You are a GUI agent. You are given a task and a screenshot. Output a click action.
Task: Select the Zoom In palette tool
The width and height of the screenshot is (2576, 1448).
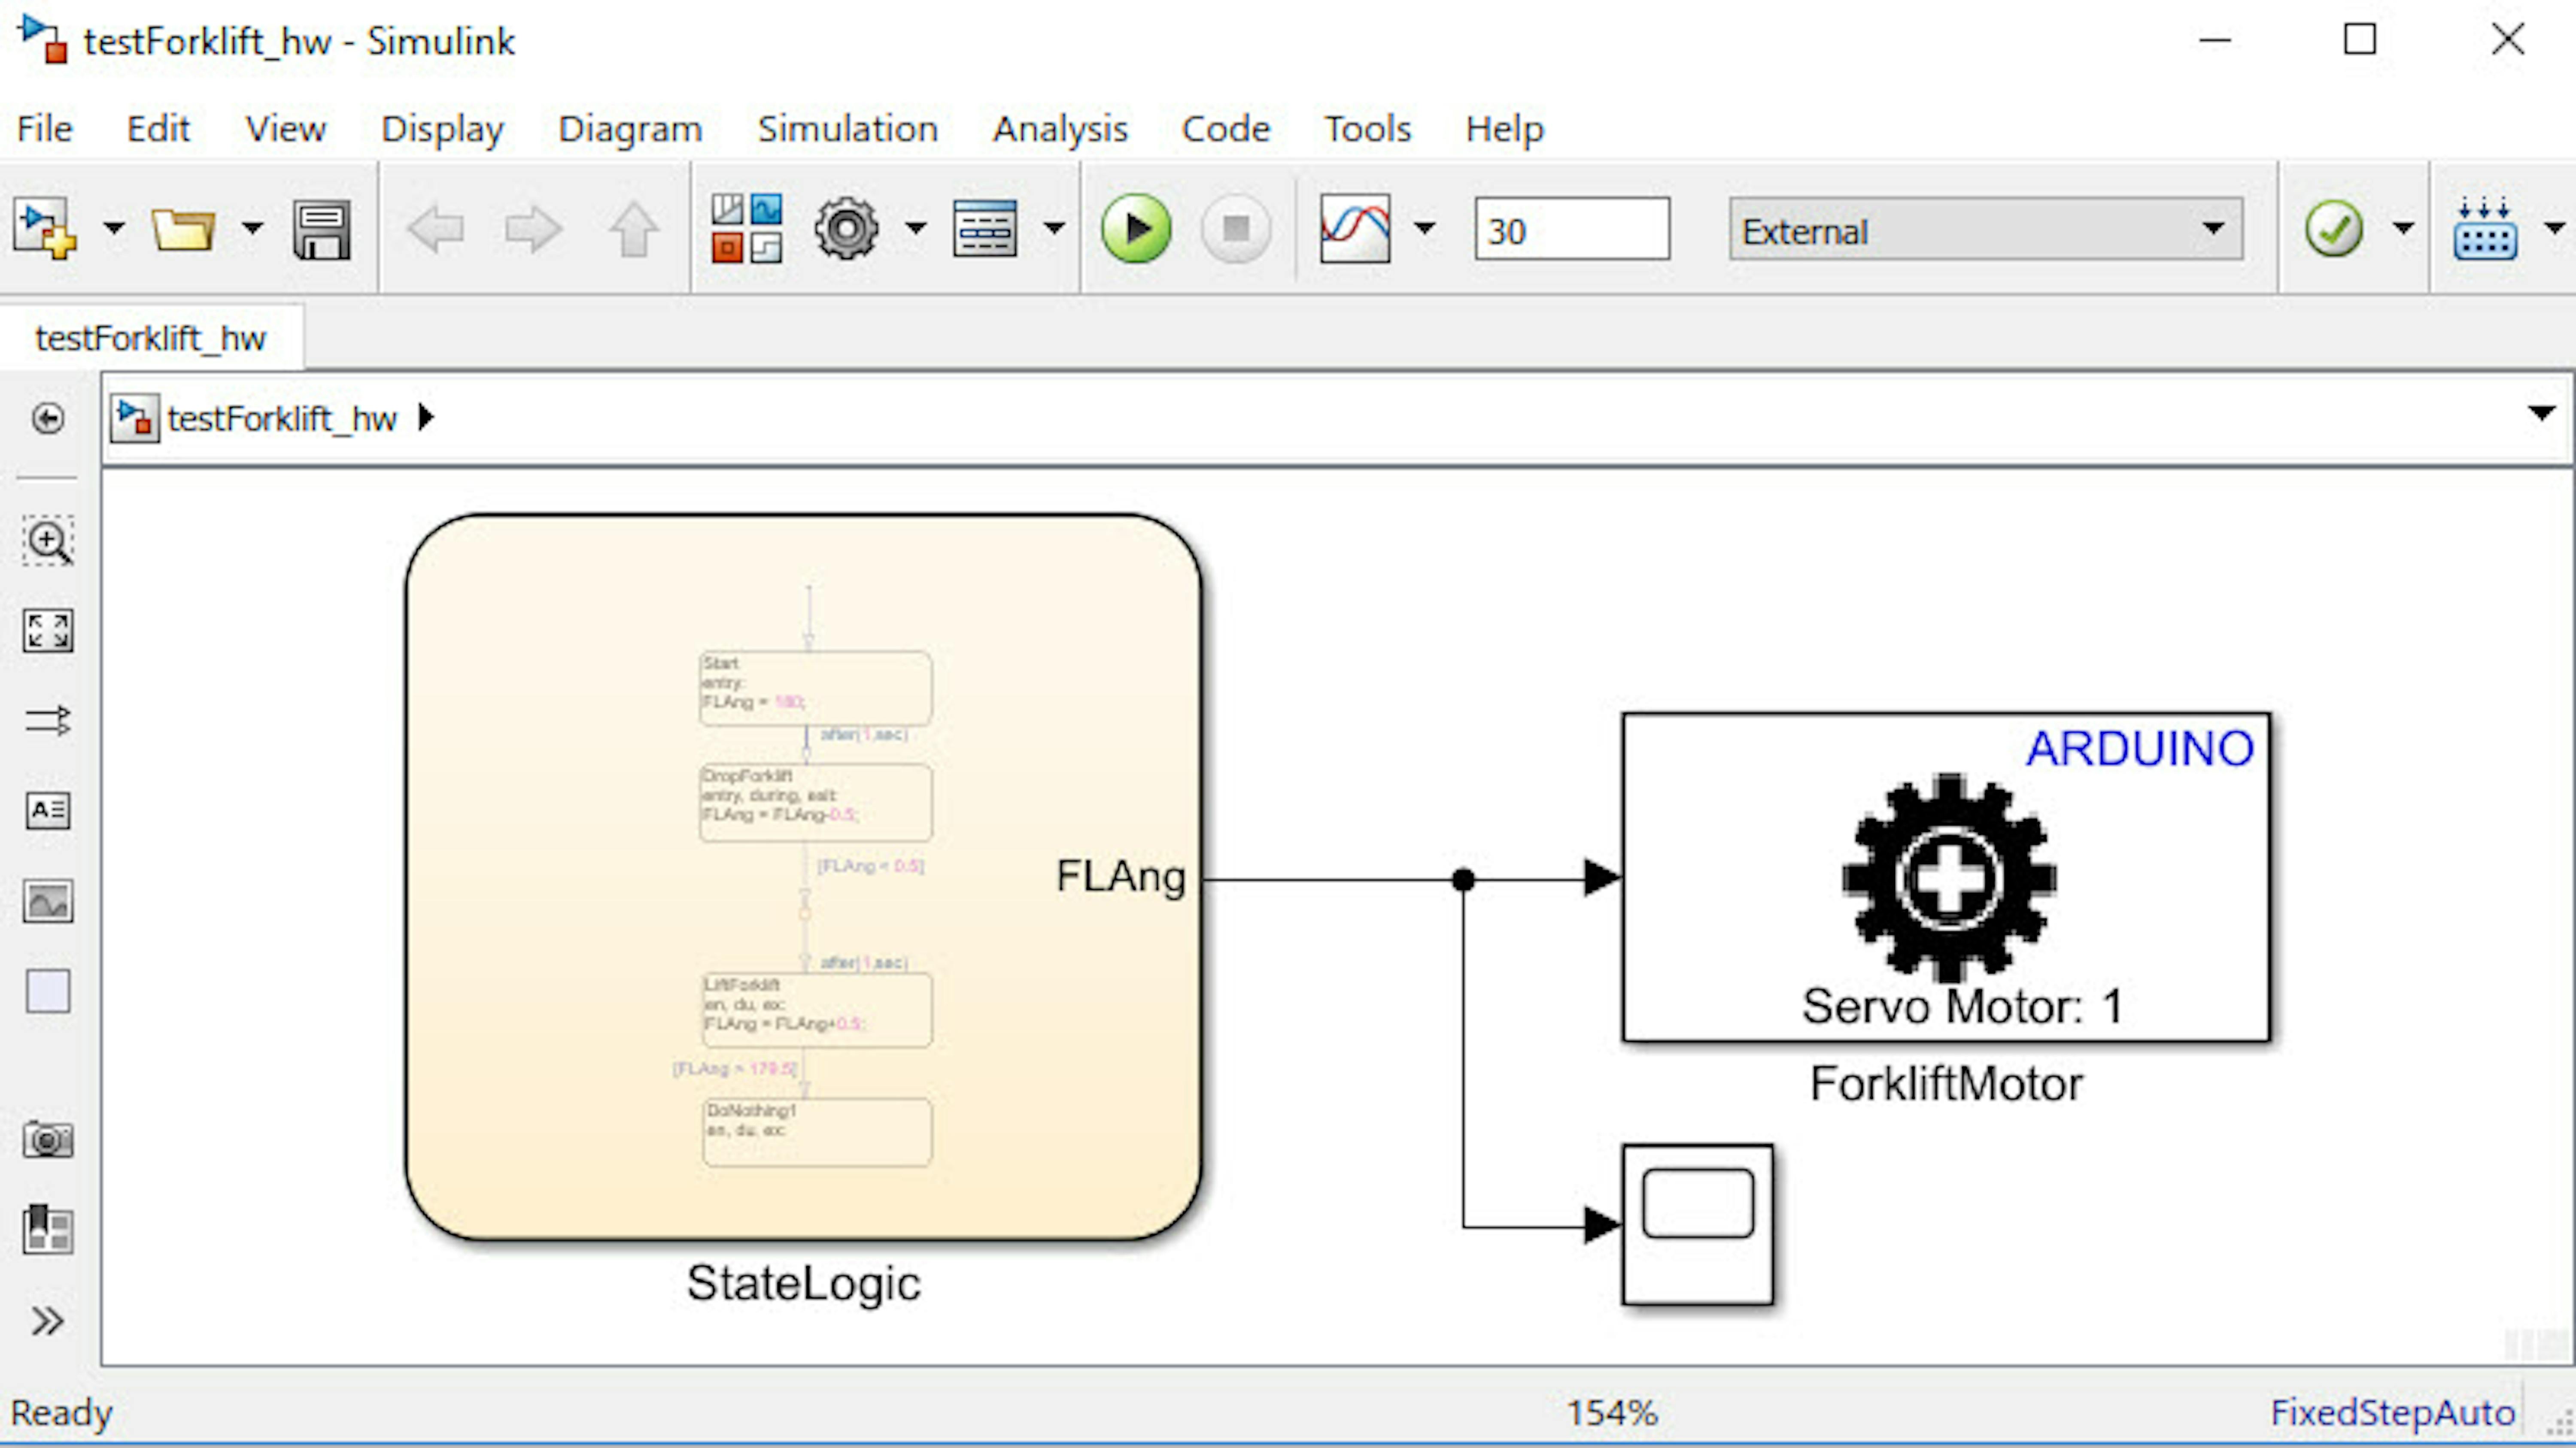[x=48, y=541]
